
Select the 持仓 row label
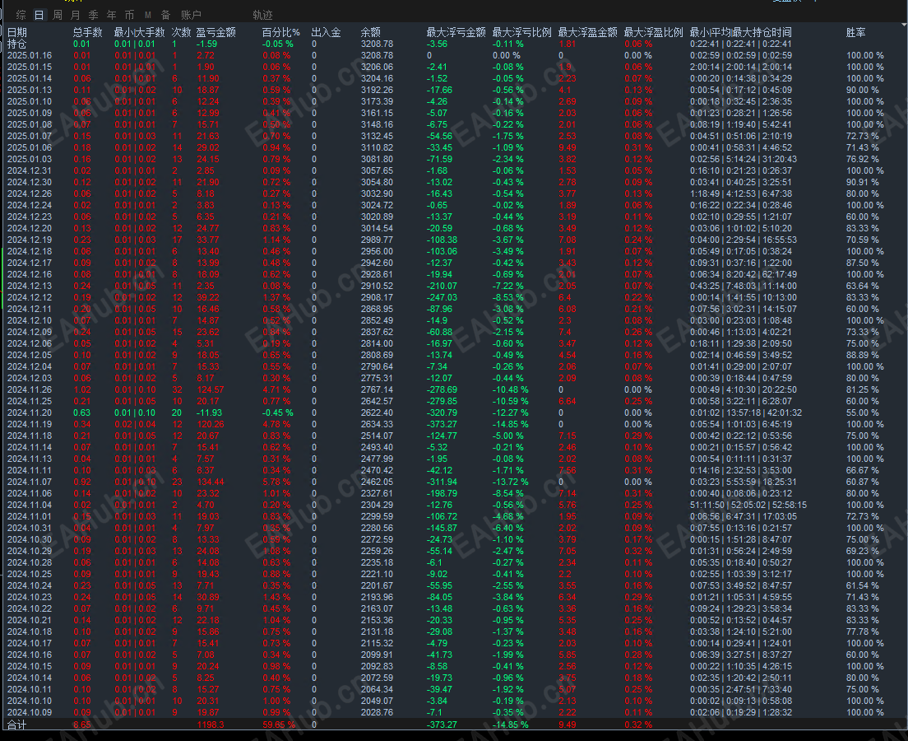click(16, 44)
